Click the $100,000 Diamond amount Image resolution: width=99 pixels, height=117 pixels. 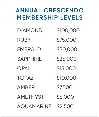68,30
